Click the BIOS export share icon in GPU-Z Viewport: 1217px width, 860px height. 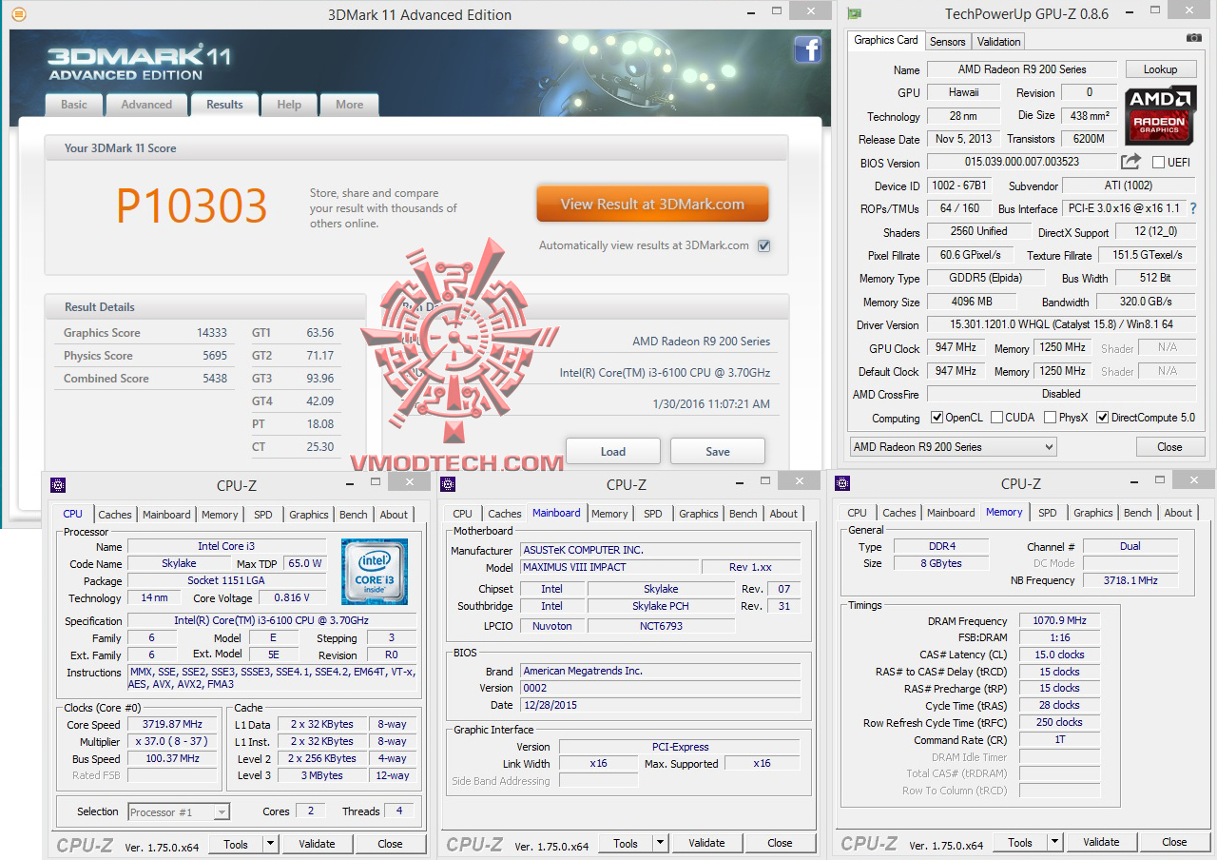(x=1130, y=162)
